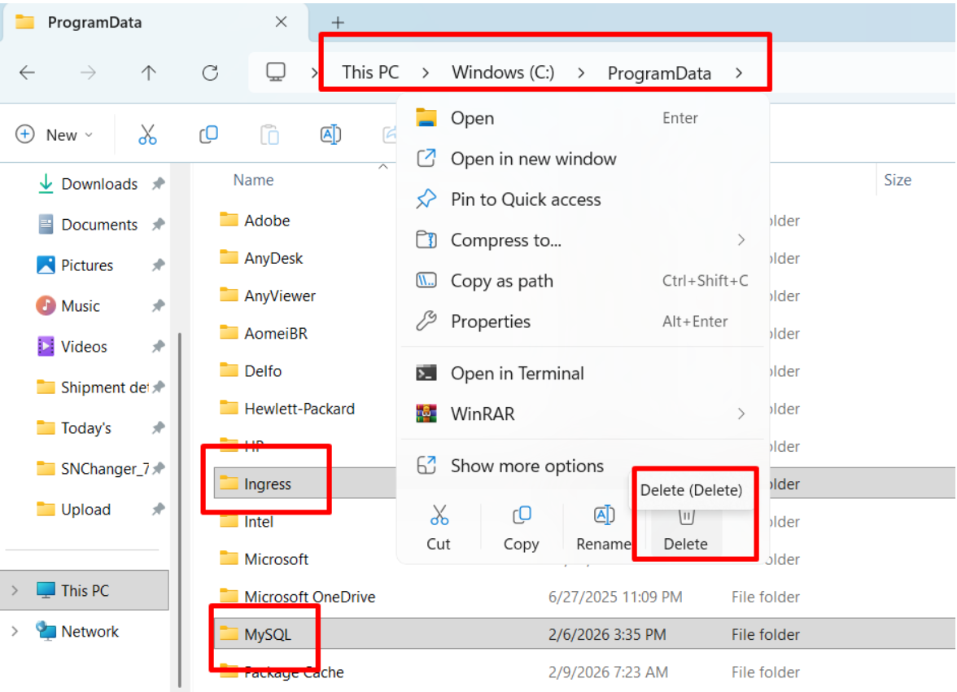Click Windows (C:) in address bar
The height and width of the screenshot is (692, 957).
[x=503, y=72]
